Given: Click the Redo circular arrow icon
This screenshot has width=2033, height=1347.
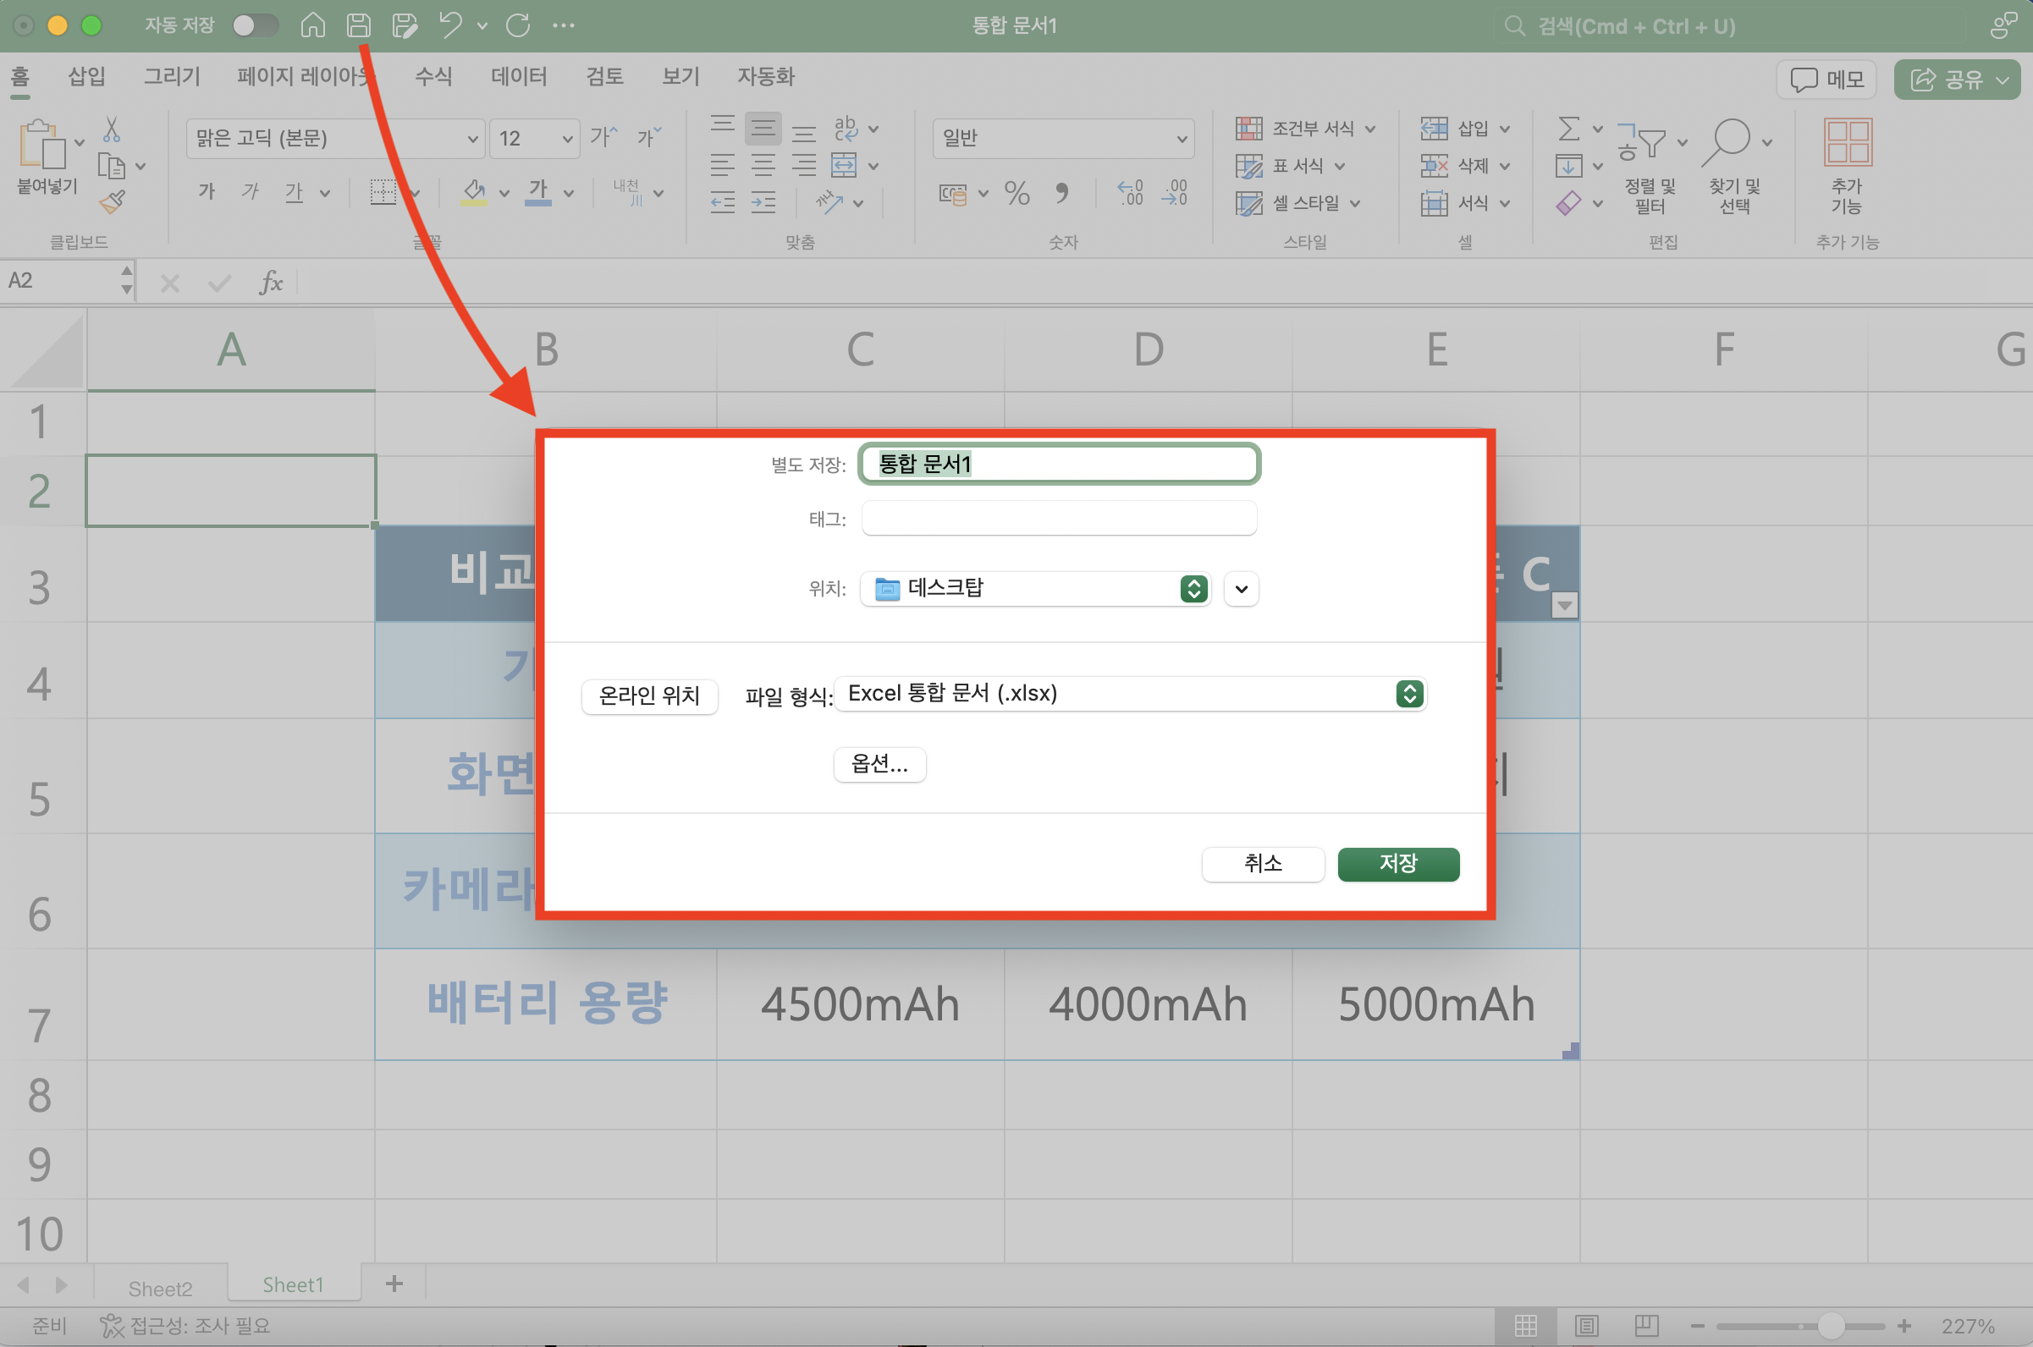Looking at the screenshot, I should coord(518,25).
